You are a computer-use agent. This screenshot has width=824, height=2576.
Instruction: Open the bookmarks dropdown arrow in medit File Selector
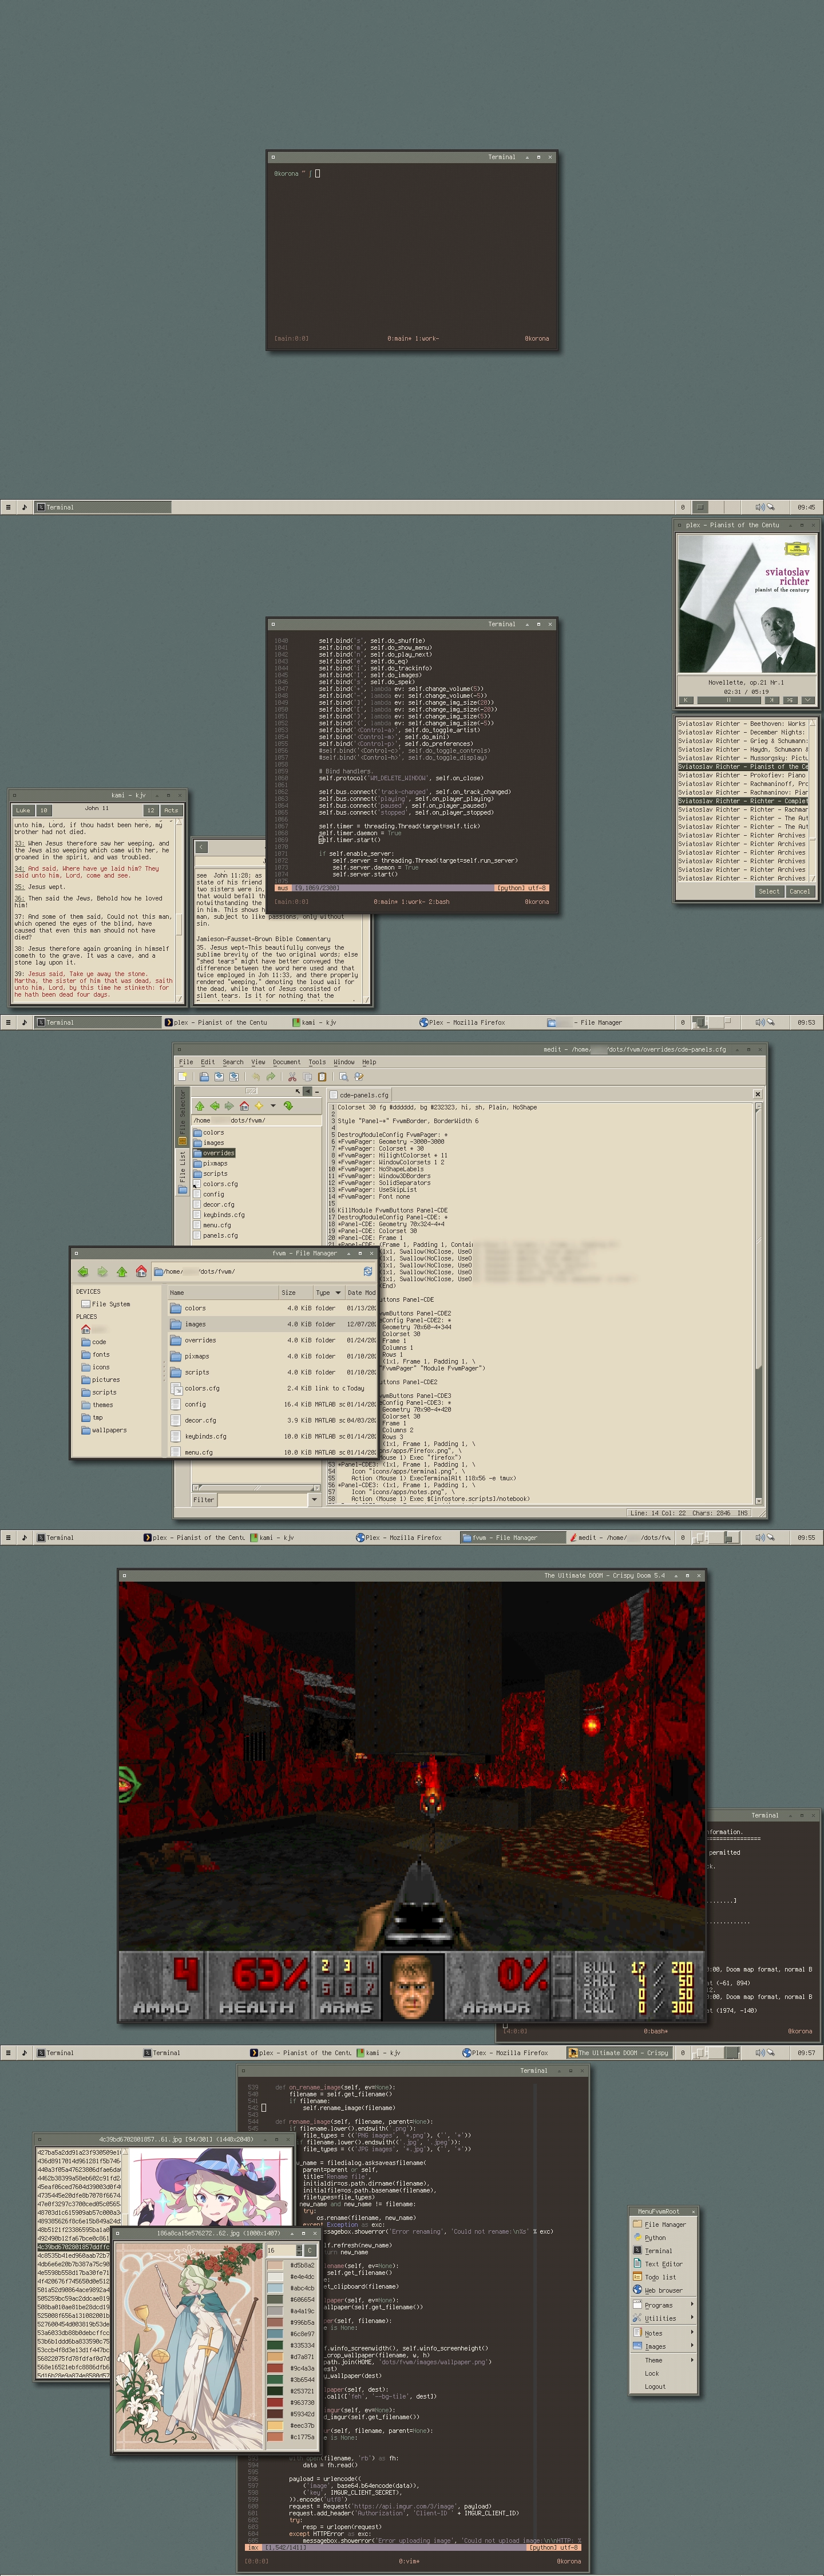click(273, 1106)
